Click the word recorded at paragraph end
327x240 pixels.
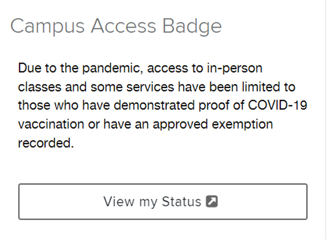point(46,143)
